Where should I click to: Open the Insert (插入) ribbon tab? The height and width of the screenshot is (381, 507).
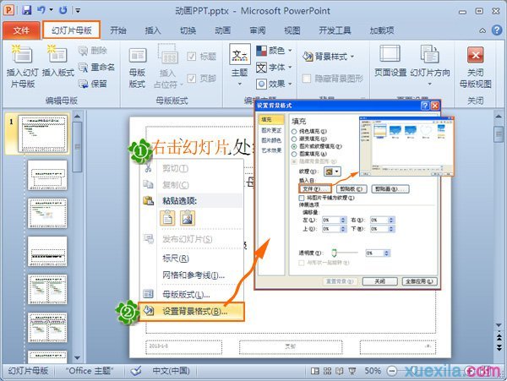click(153, 30)
